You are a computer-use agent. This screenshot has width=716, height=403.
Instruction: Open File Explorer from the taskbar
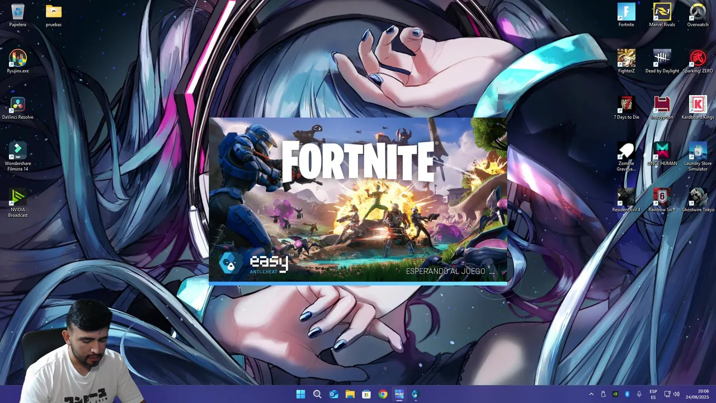(350, 394)
